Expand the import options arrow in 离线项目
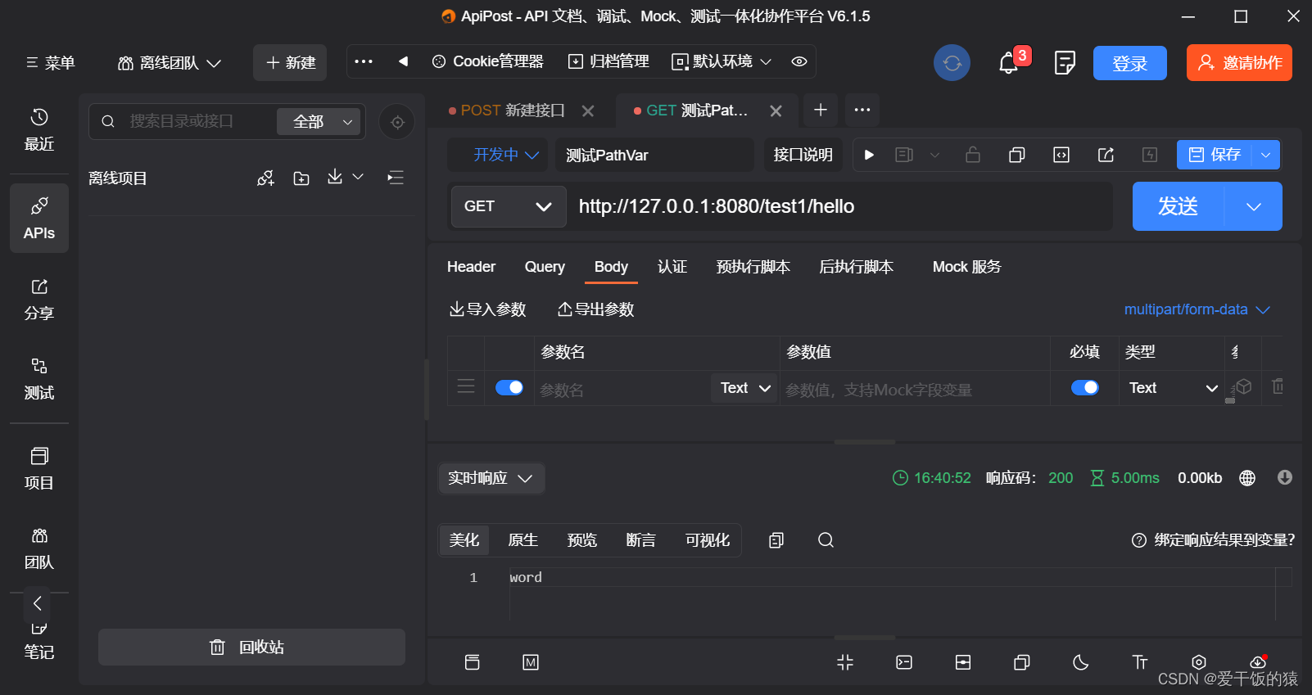The image size is (1312, 695). click(358, 177)
